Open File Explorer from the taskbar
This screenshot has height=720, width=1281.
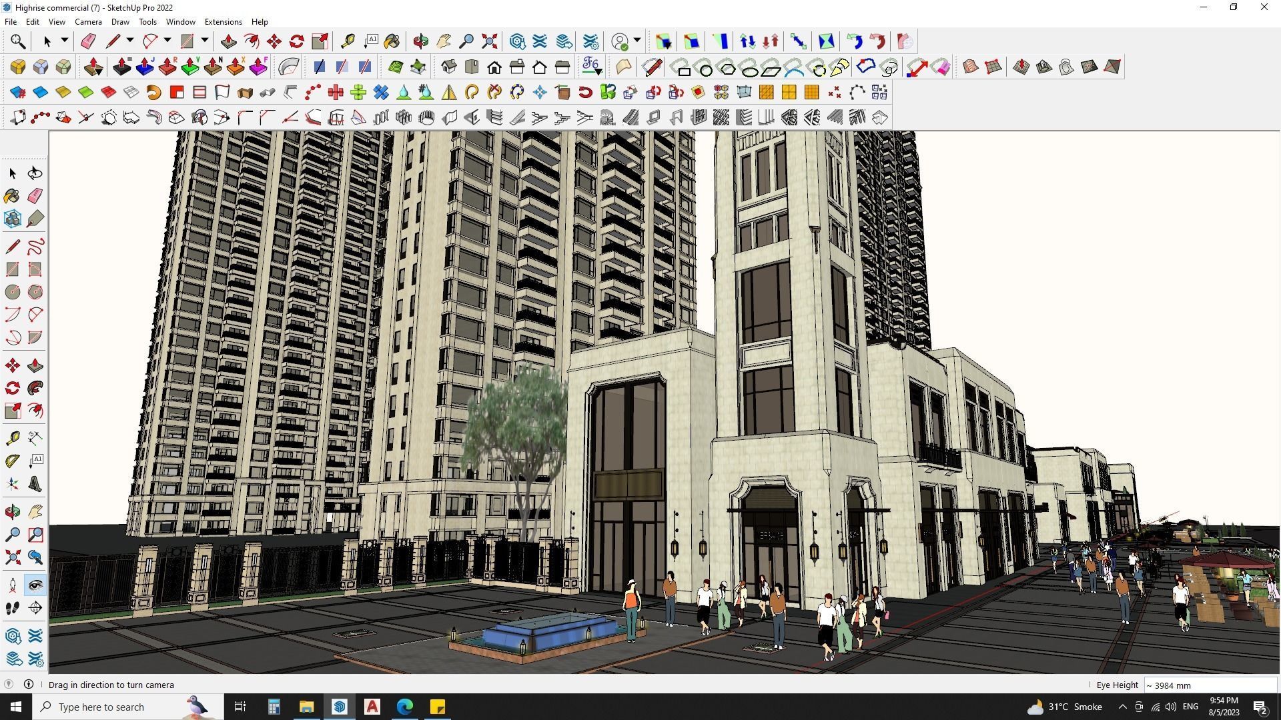pyautogui.click(x=306, y=707)
